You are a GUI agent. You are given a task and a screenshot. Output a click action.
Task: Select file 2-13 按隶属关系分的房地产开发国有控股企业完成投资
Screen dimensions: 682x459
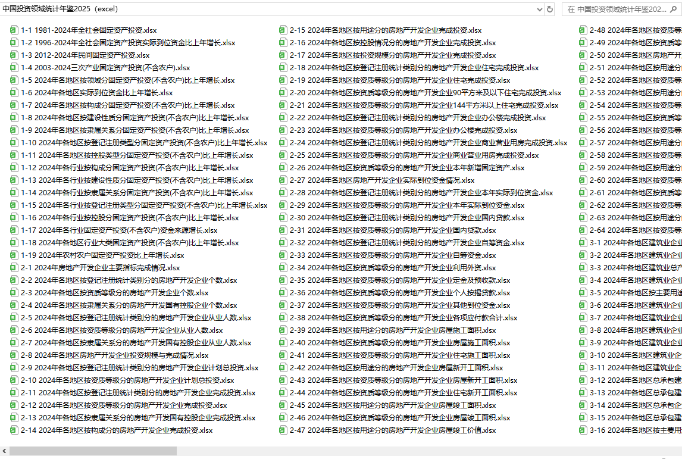coord(138,417)
